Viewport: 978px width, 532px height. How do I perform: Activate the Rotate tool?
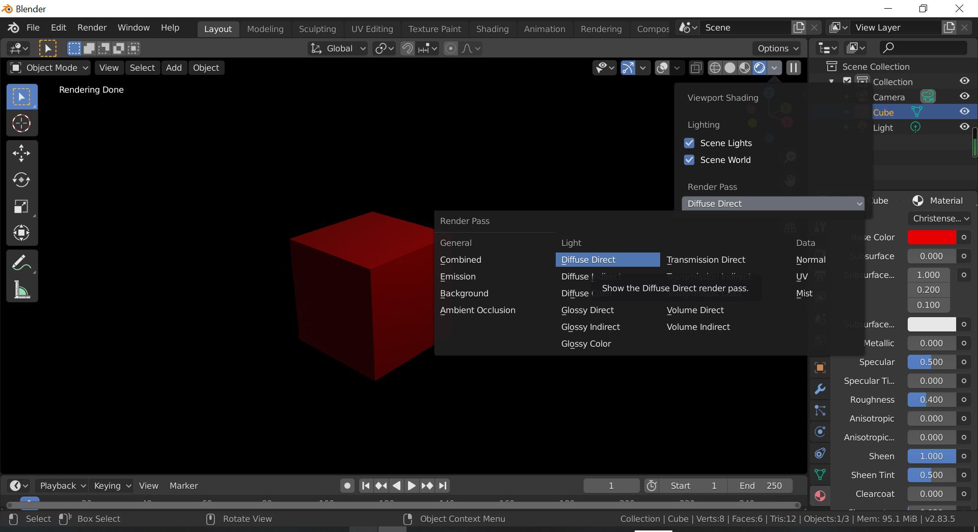click(21, 180)
